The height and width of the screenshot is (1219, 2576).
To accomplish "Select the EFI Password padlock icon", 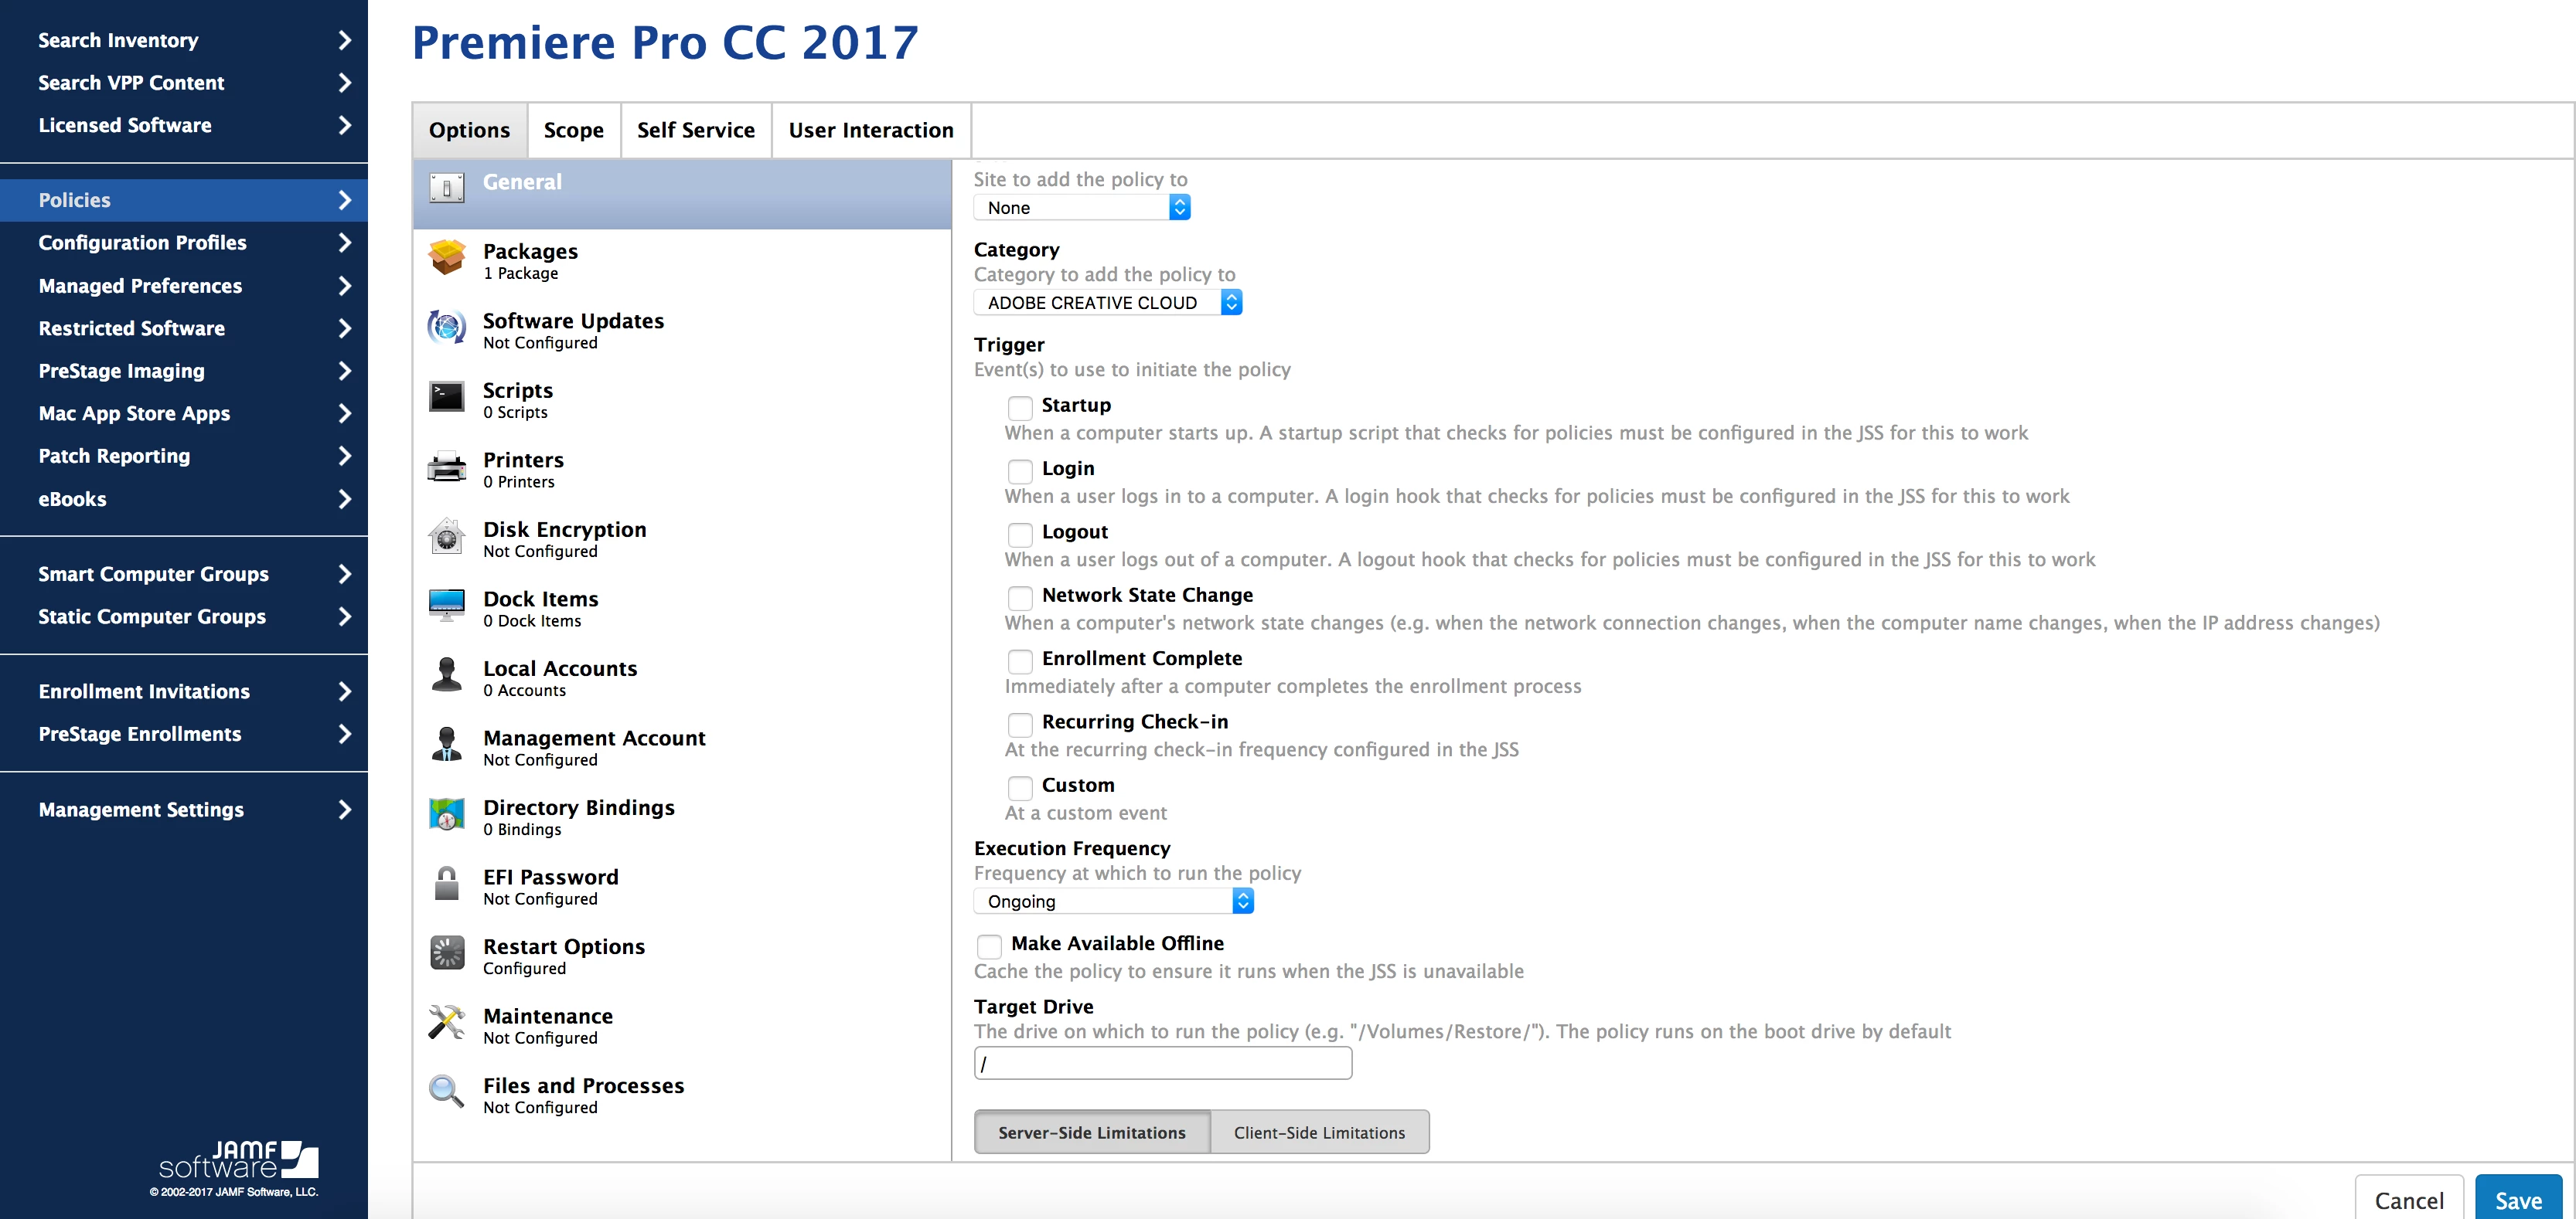I will [446, 885].
